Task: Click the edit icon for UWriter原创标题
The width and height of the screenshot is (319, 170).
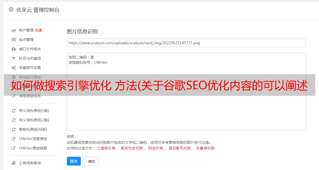Action: click(x=14, y=148)
